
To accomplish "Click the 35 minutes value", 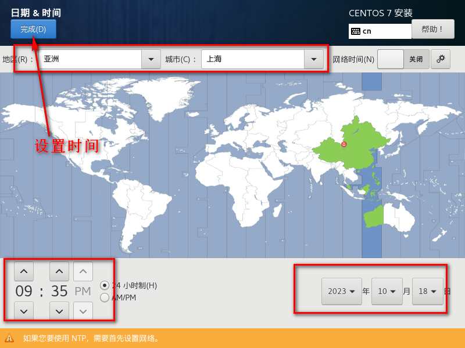I will click(59, 291).
